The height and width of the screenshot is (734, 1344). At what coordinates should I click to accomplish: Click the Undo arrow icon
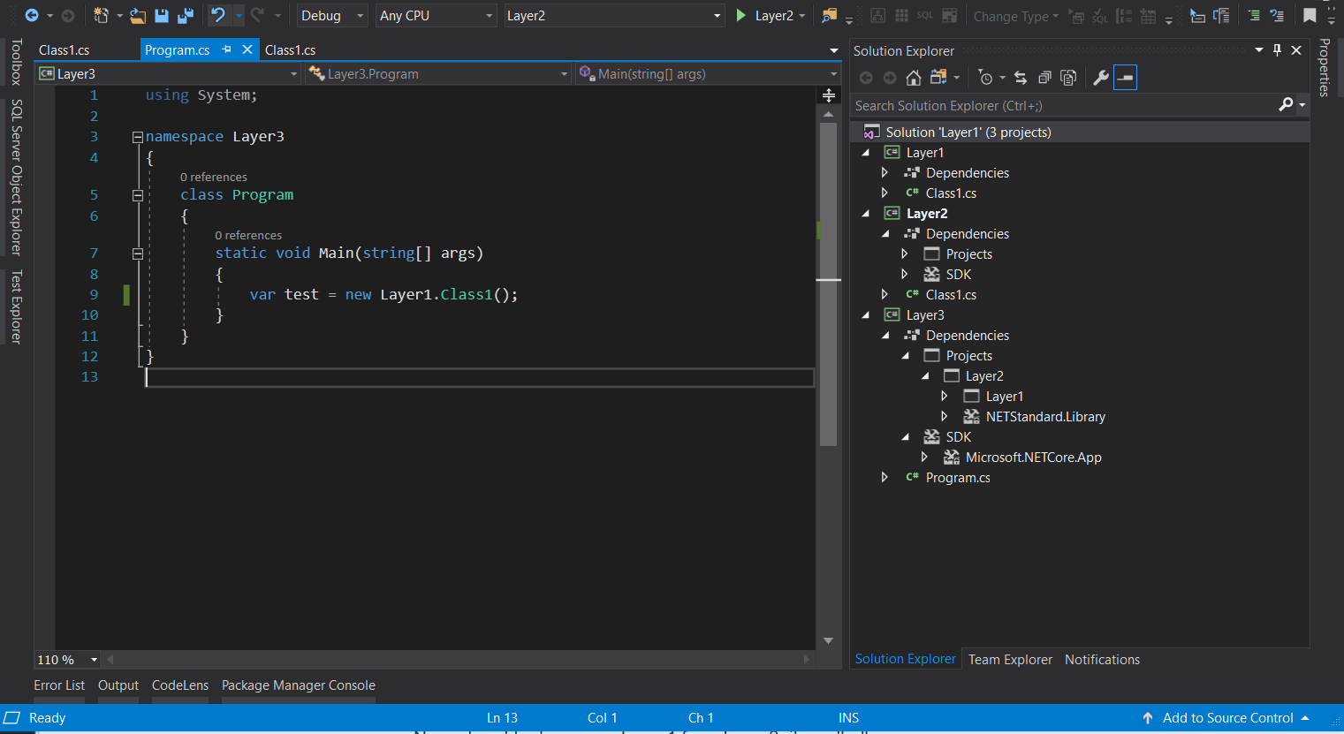[x=217, y=15]
